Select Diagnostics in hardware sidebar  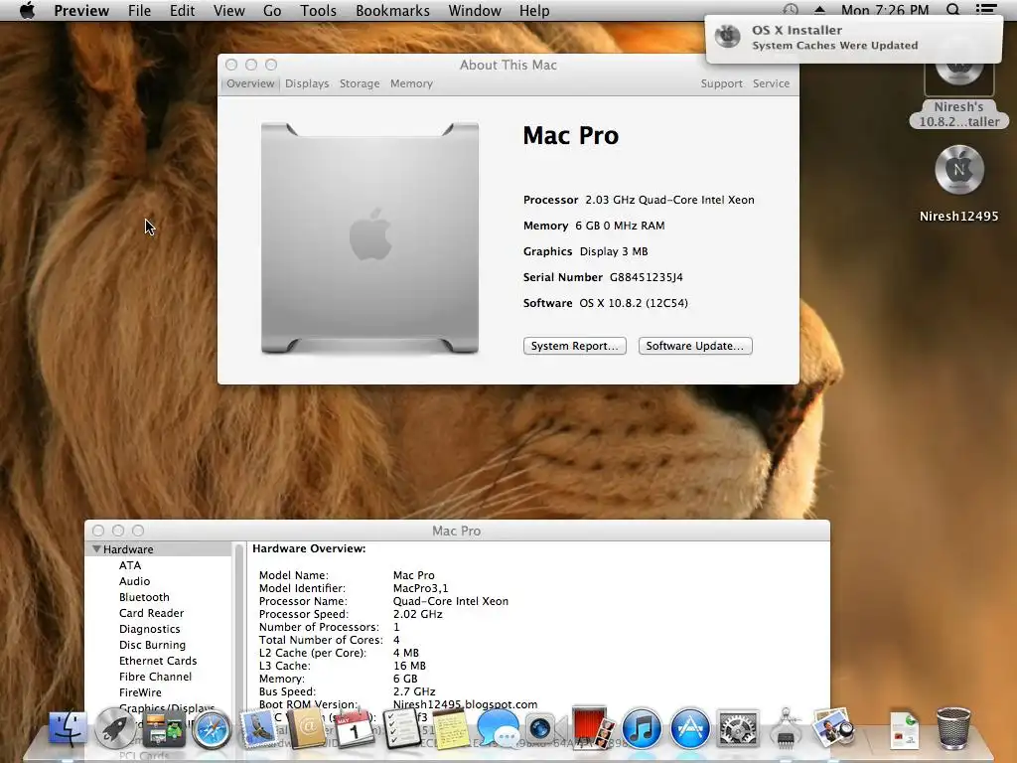[149, 629]
